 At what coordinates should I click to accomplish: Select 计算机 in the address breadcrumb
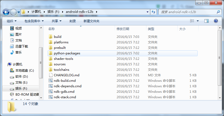click(x=36, y=12)
